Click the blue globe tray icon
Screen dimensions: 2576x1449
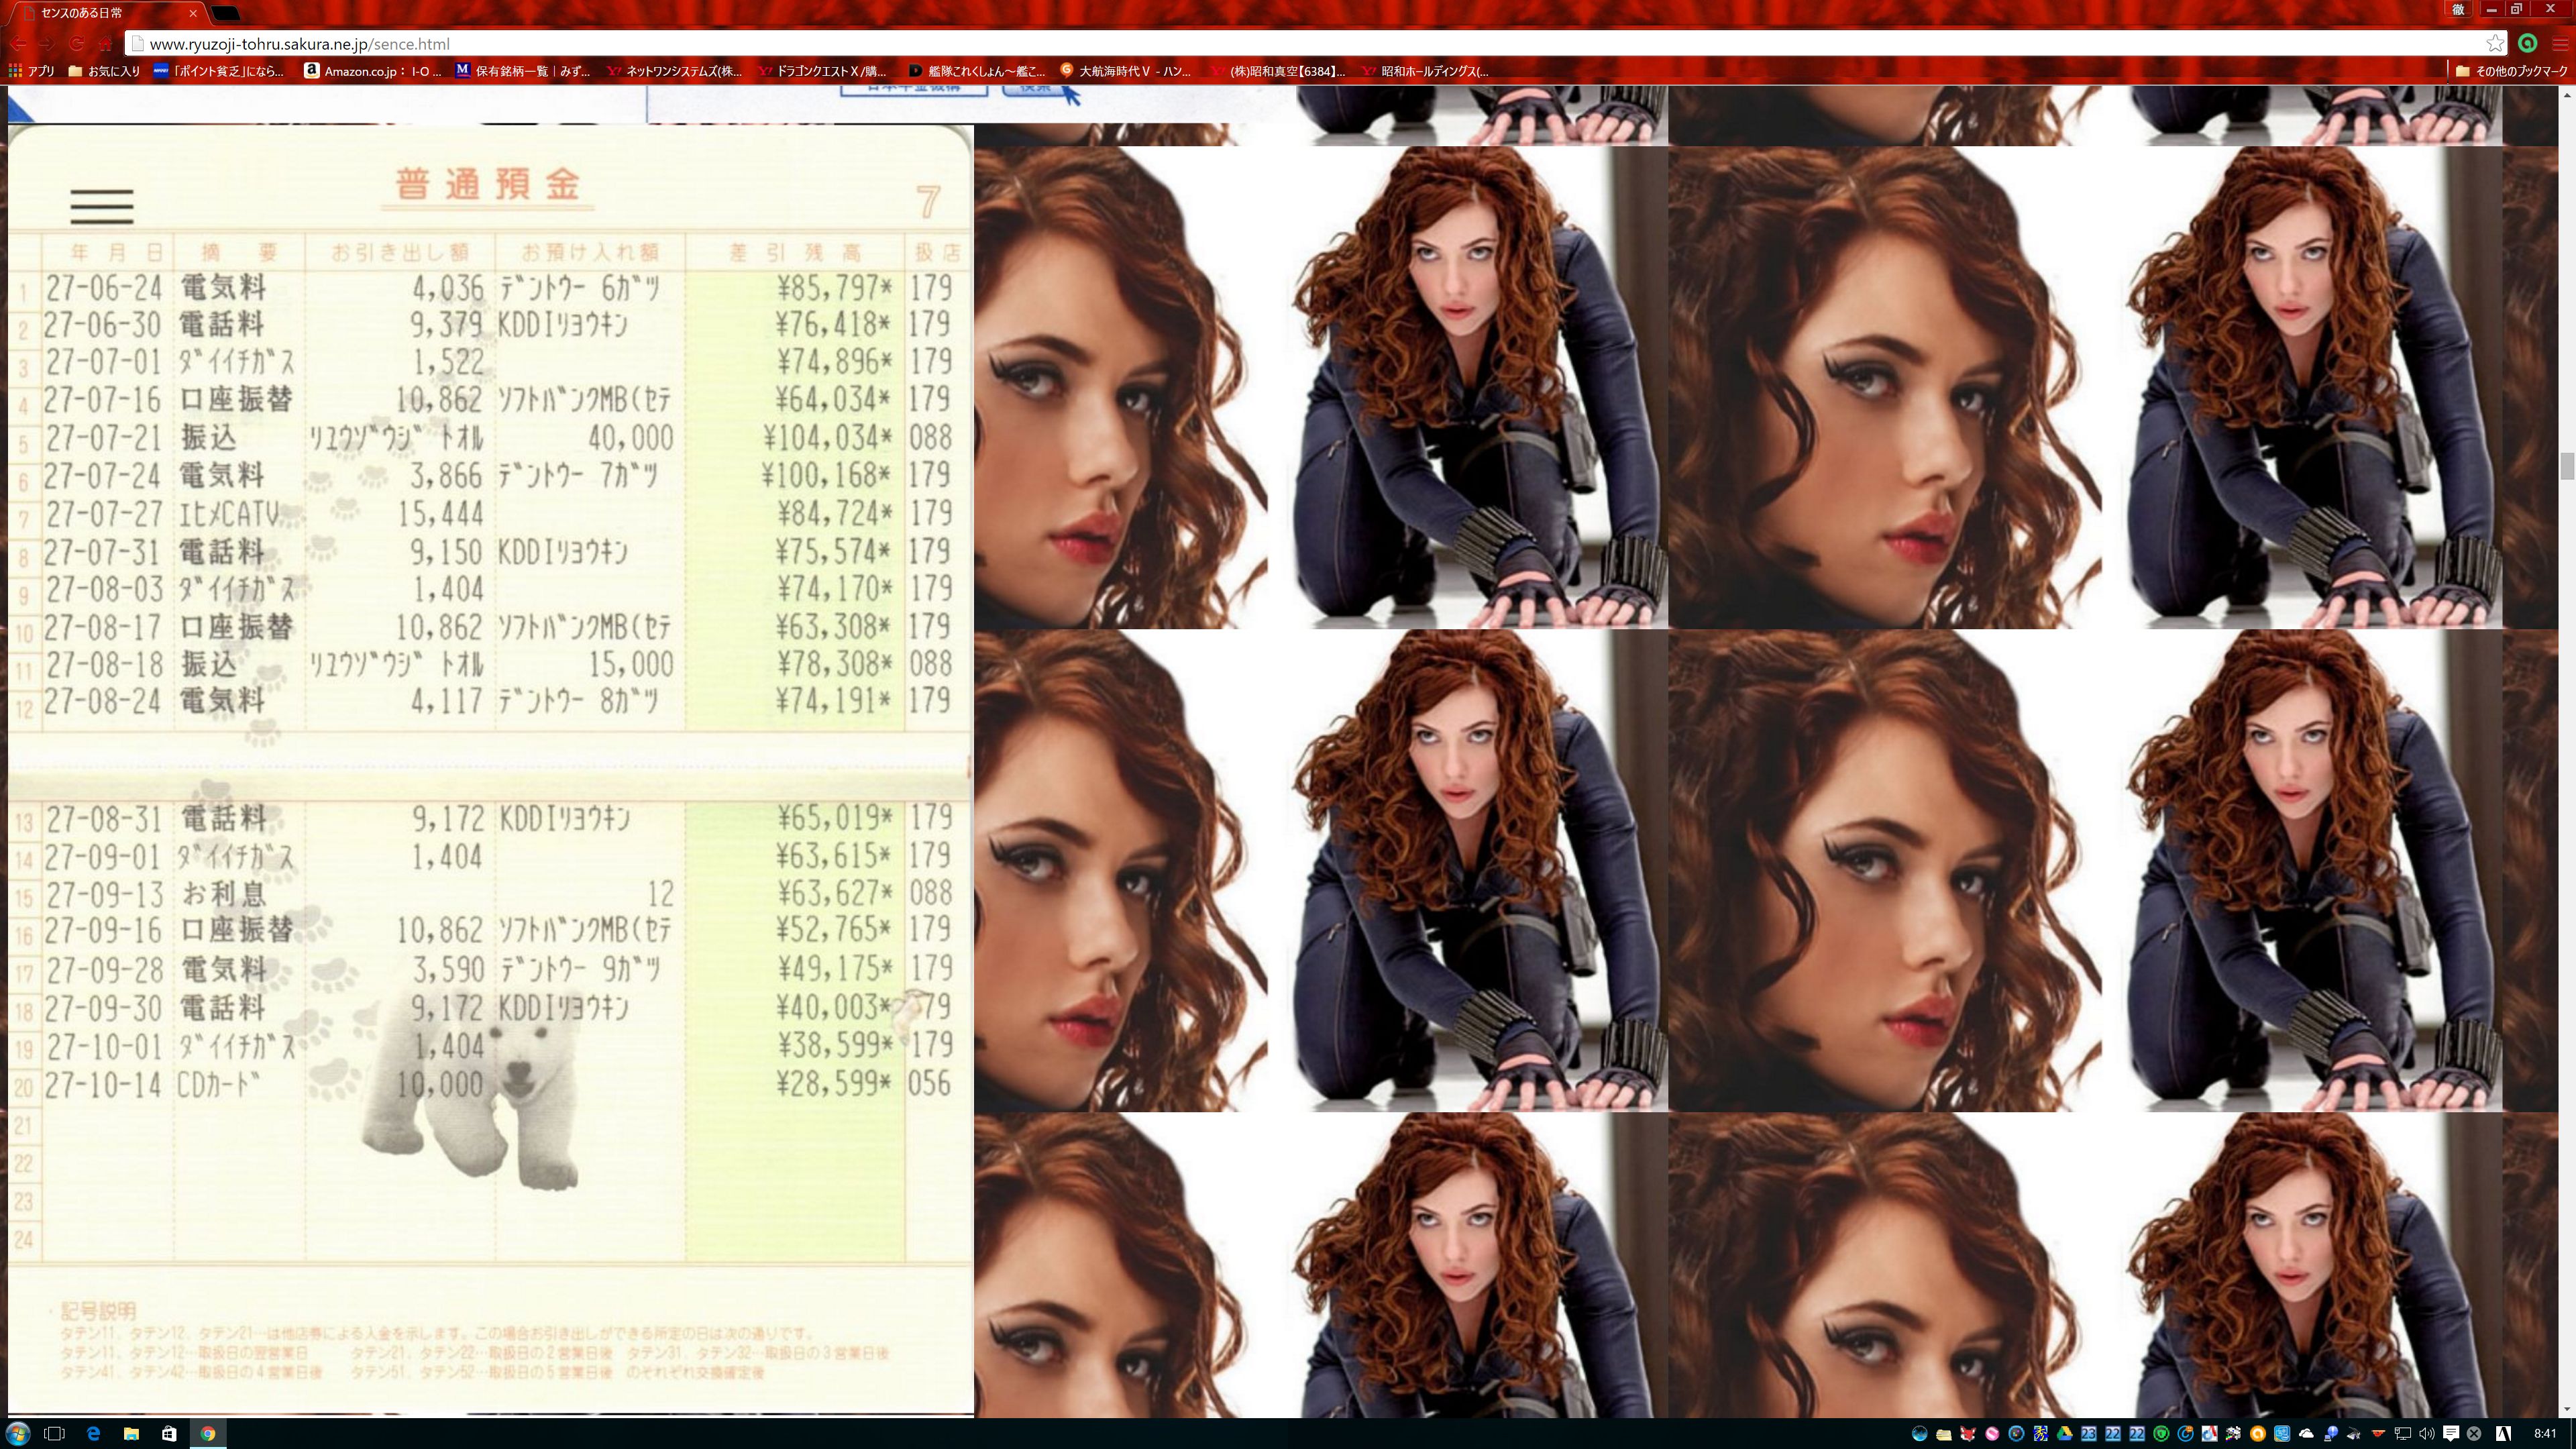(1920, 1434)
